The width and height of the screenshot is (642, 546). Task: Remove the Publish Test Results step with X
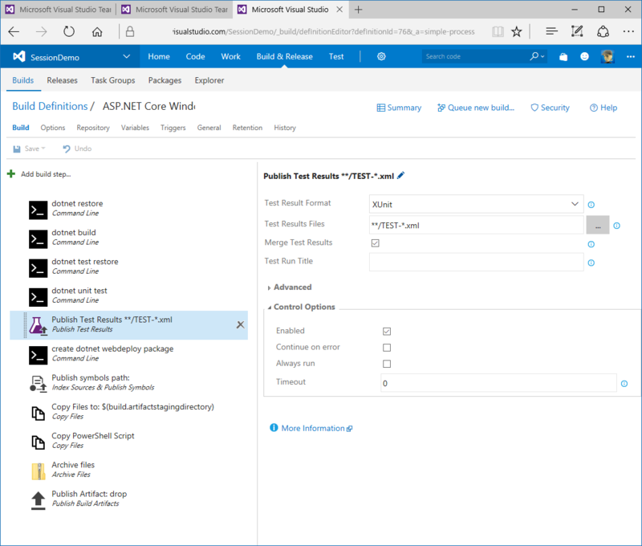240,325
